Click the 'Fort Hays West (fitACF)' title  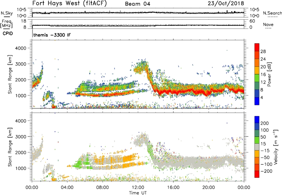coord(69,4)
